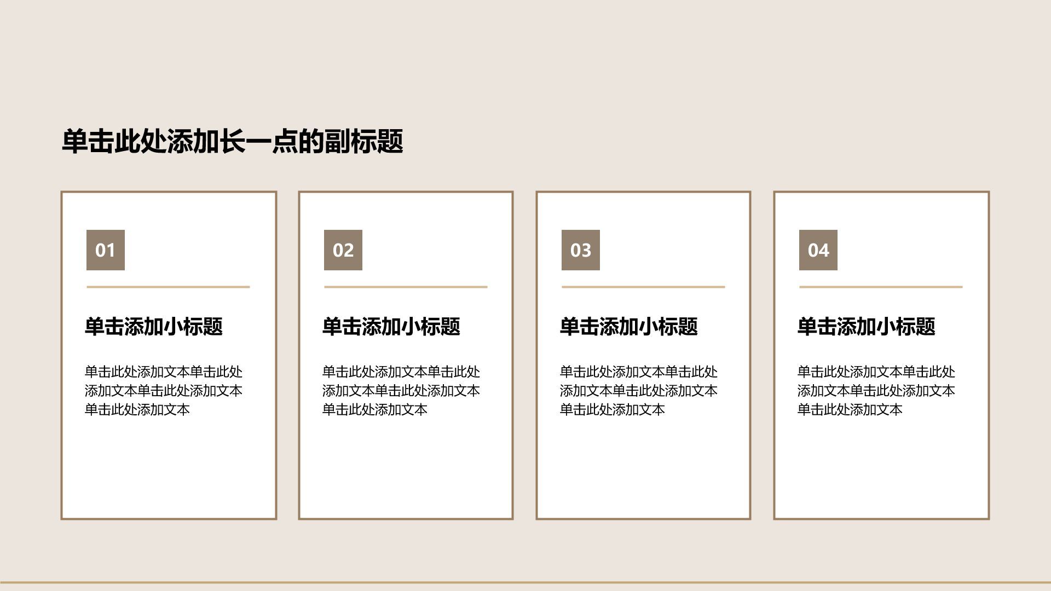
Task: Click body text paragraph in card 02
Action: click(x=401, y=390)
